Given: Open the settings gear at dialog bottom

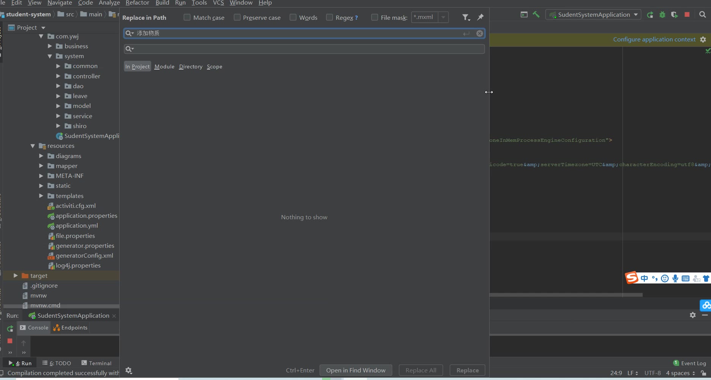Looking at the screenshot, I should tap(129, 370).
